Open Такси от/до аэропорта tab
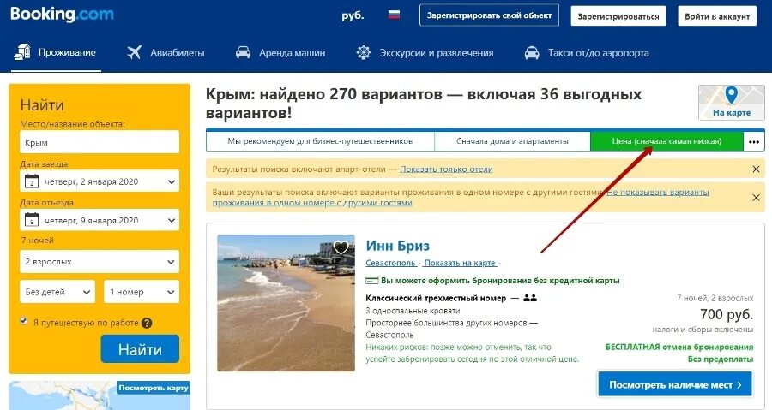The height and width of the screenshot is (410, 772). pos(587,52)
